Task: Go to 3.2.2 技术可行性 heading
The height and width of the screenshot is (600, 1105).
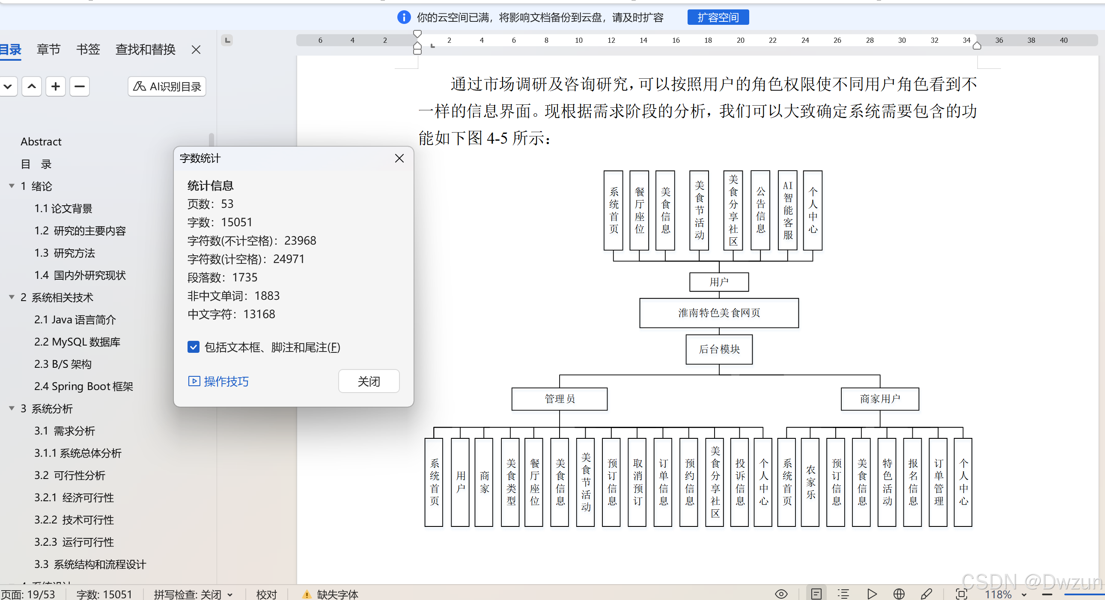Action: pyautogui.click(x=74, y=520)
